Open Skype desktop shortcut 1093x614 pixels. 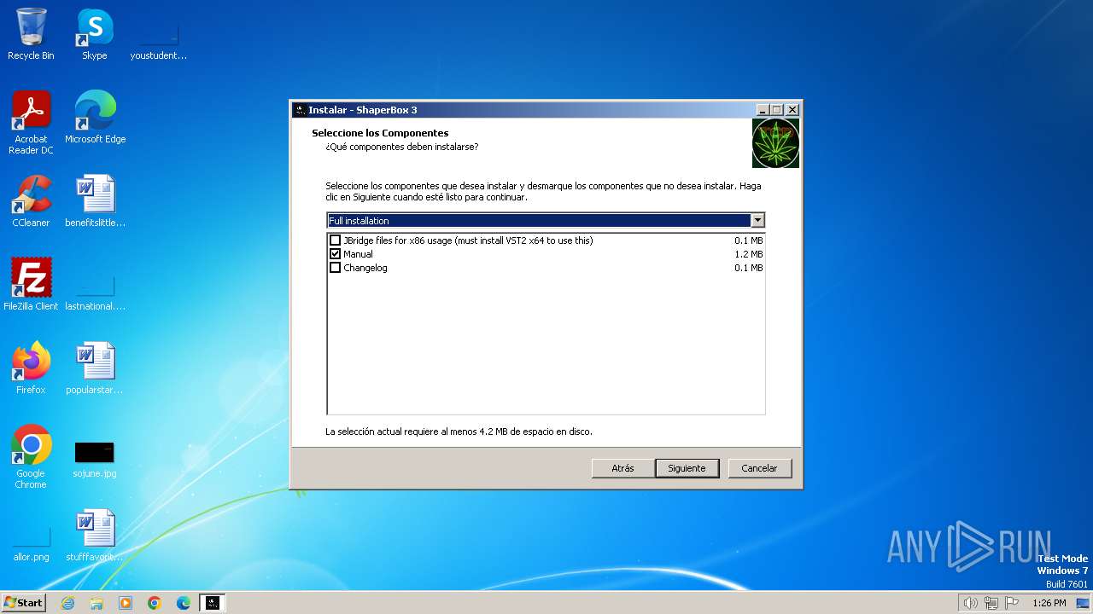click(x=94, y=34)
